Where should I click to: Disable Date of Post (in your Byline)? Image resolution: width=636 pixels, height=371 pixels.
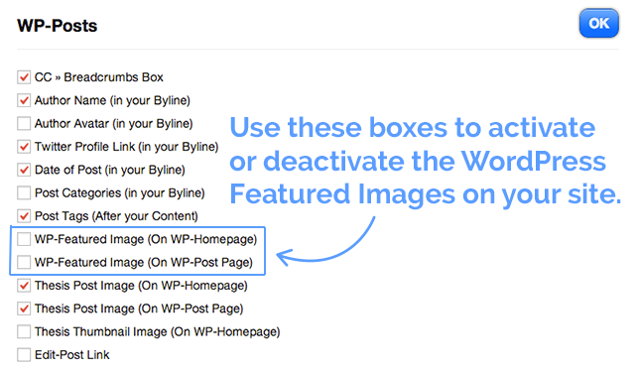24,170
